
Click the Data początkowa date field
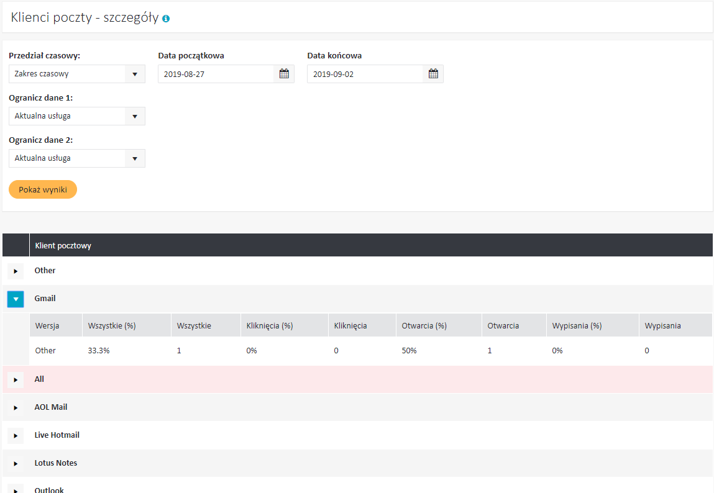coord(216,74)
